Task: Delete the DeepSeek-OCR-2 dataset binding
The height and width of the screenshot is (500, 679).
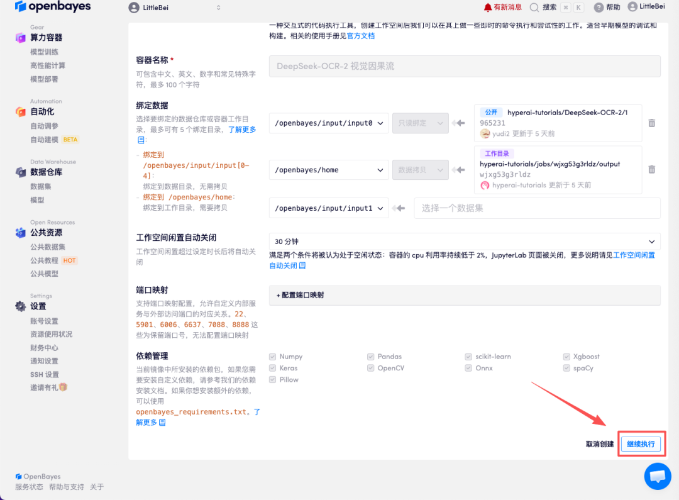Action: click(652, 123)
